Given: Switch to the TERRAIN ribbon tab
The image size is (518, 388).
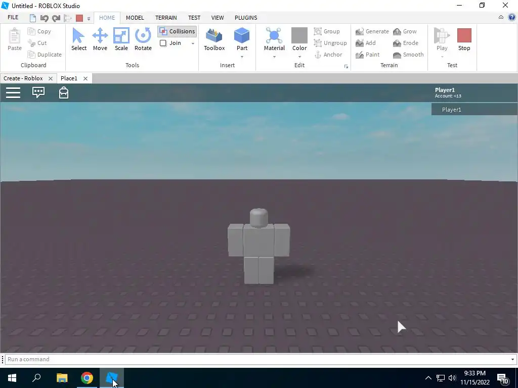Looking at the screenshot, I should point(166,18).
